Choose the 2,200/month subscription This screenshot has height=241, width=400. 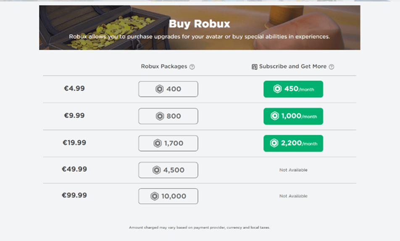(x=293, y=143)
